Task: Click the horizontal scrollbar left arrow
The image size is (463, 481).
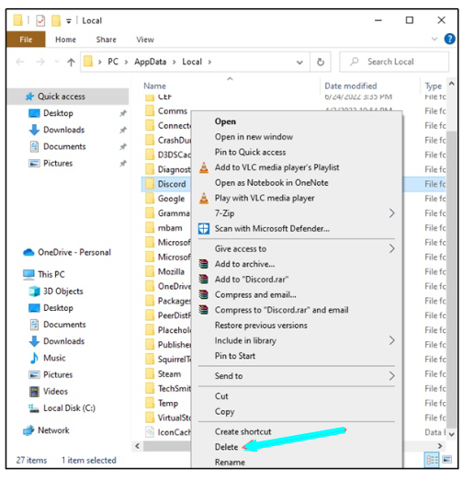Action: click(137, 446)
